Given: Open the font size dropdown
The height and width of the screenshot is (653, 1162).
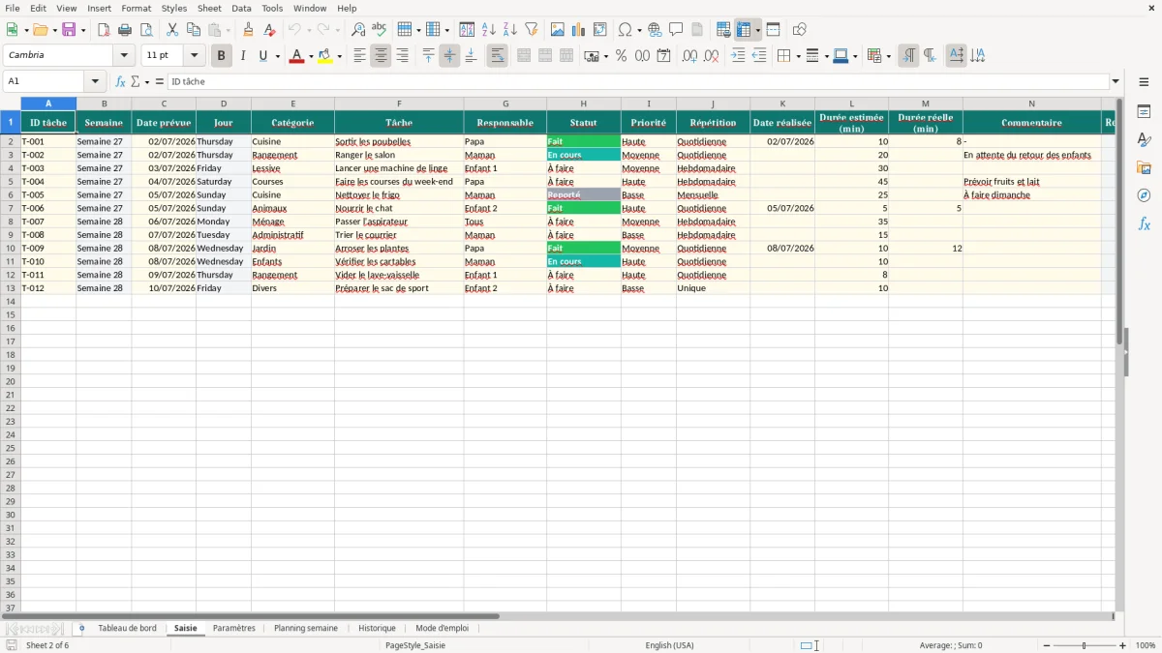Looking at the screenshot, I should (x=194, y=56).
